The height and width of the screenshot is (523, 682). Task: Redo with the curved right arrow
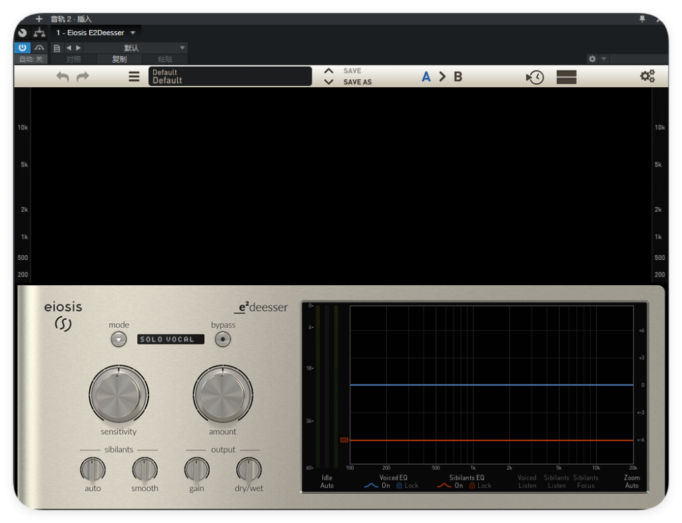pos(83,77)
